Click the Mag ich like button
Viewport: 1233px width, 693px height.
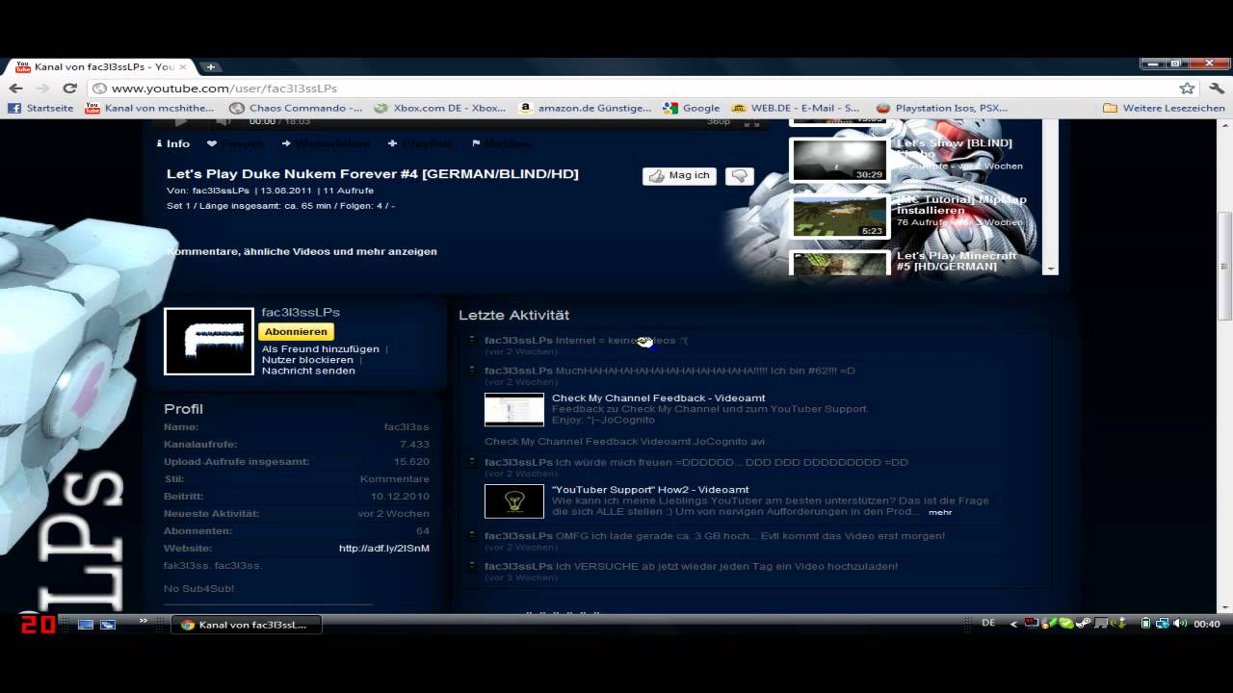679,175
